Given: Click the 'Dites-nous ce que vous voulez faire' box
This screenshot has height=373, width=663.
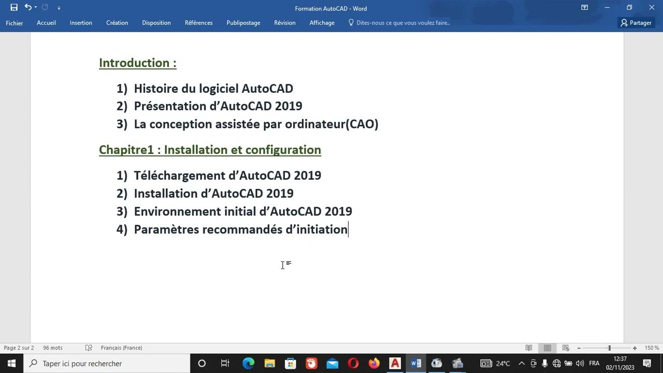Looking at the screenshot, I should (x=403, y=23).
